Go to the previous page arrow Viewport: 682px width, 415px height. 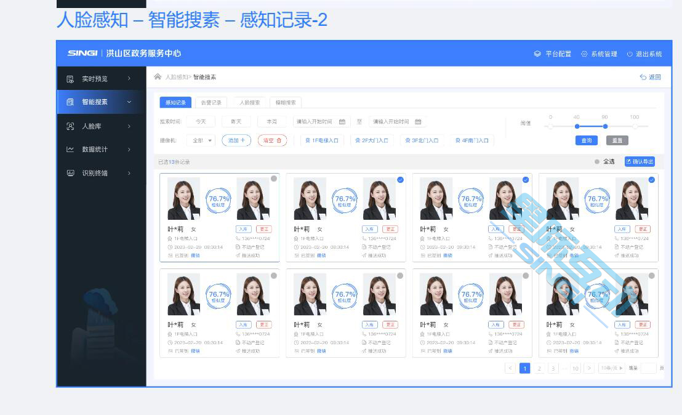510,368
